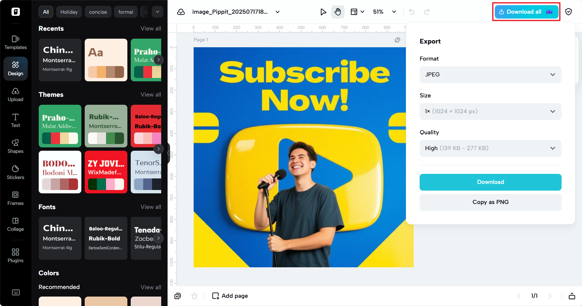This screenshot has height=306, width=582.
Task: Open the Plugins panel
Action: click(x=16, y=255)
